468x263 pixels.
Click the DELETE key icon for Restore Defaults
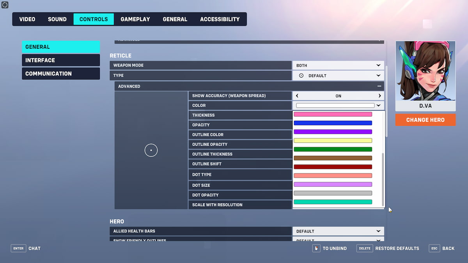pyautogui.click(x=364, y=248)
